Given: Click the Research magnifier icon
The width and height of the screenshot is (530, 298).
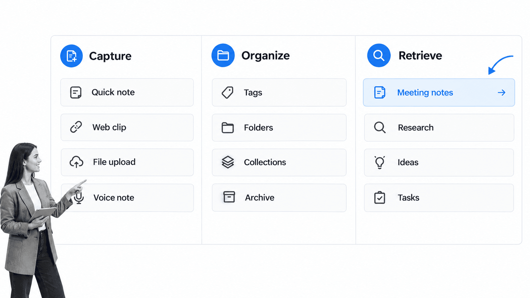Looking at the screenshot, I should tap(380, 128).
